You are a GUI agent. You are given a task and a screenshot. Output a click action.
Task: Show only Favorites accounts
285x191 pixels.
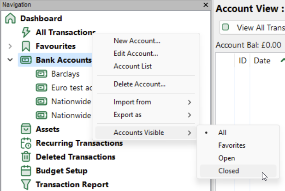pos(238,145)
